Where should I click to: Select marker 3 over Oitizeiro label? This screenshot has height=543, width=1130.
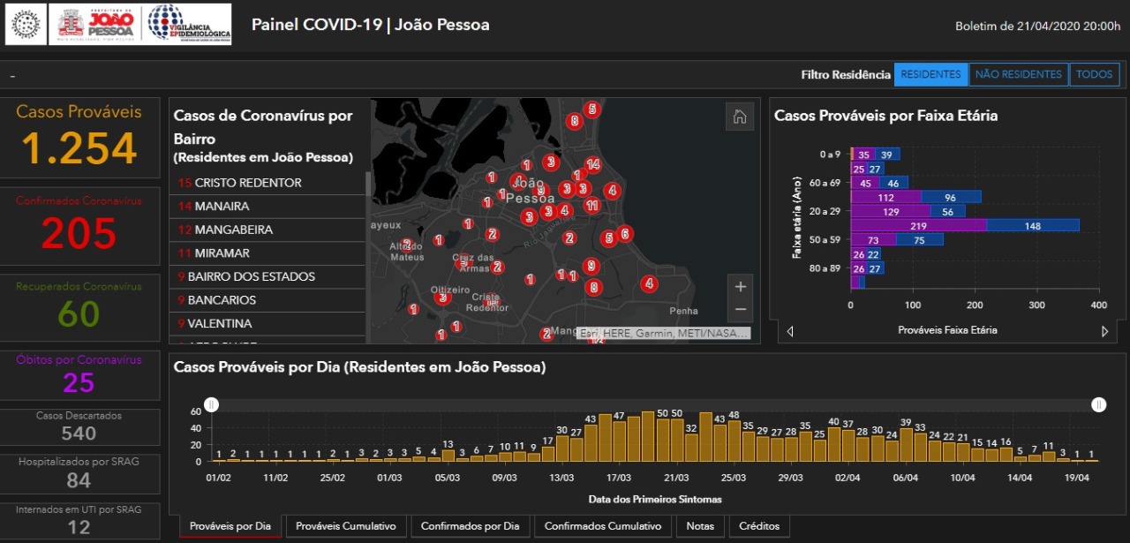[x=442, y=298]
